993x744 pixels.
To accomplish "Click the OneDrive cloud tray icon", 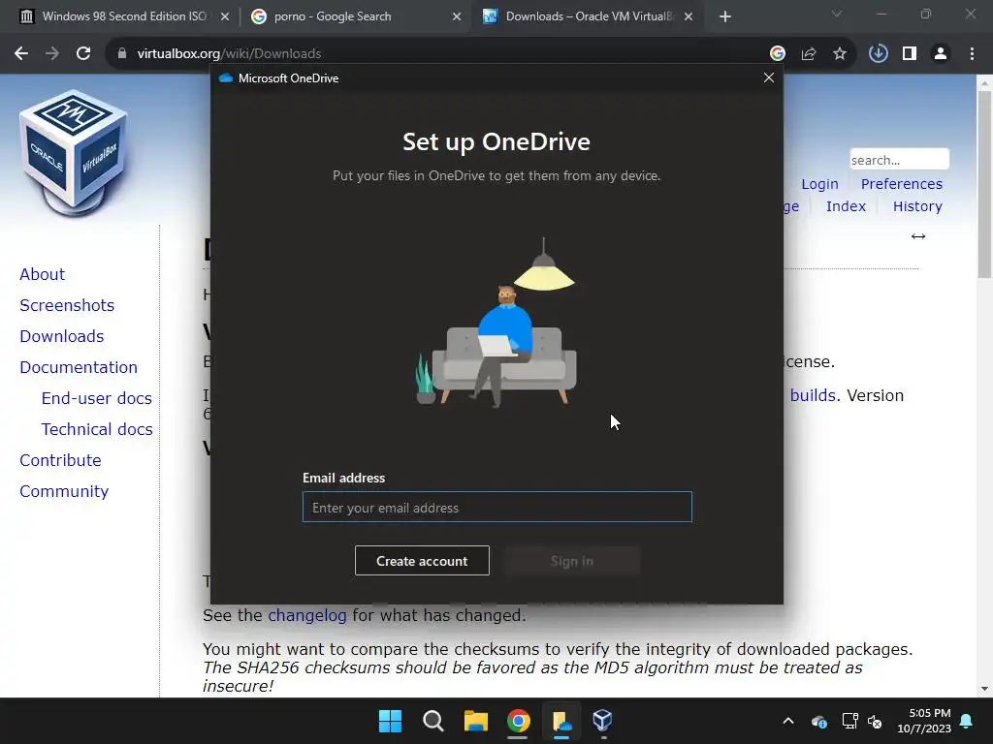I will point(818,721).
